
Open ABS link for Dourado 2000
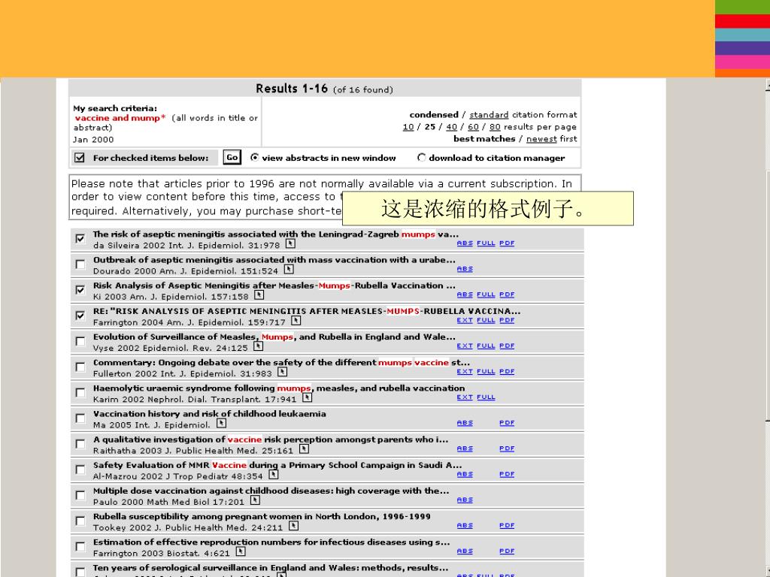coord(465,269)
